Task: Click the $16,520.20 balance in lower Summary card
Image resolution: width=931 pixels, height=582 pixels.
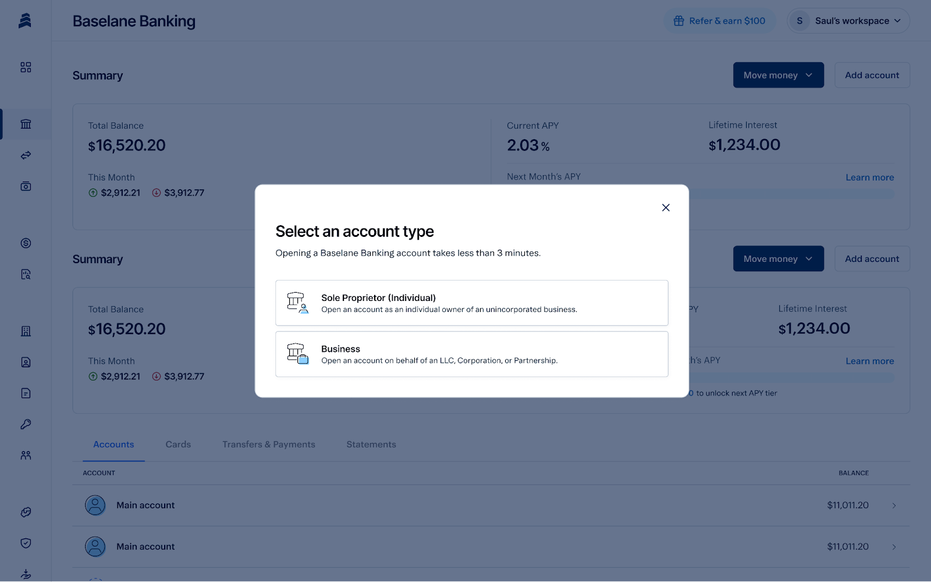Action: (127, 329)
